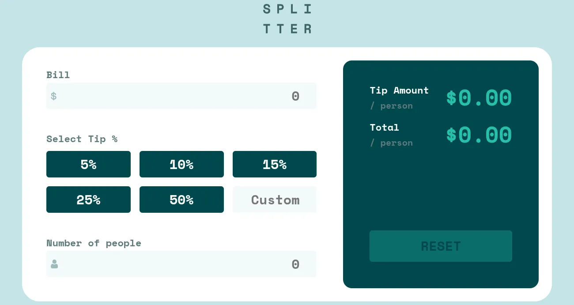574x305 pixels.
Task: Click the Tip Amount per person value
Action: (x=479, y=98)
